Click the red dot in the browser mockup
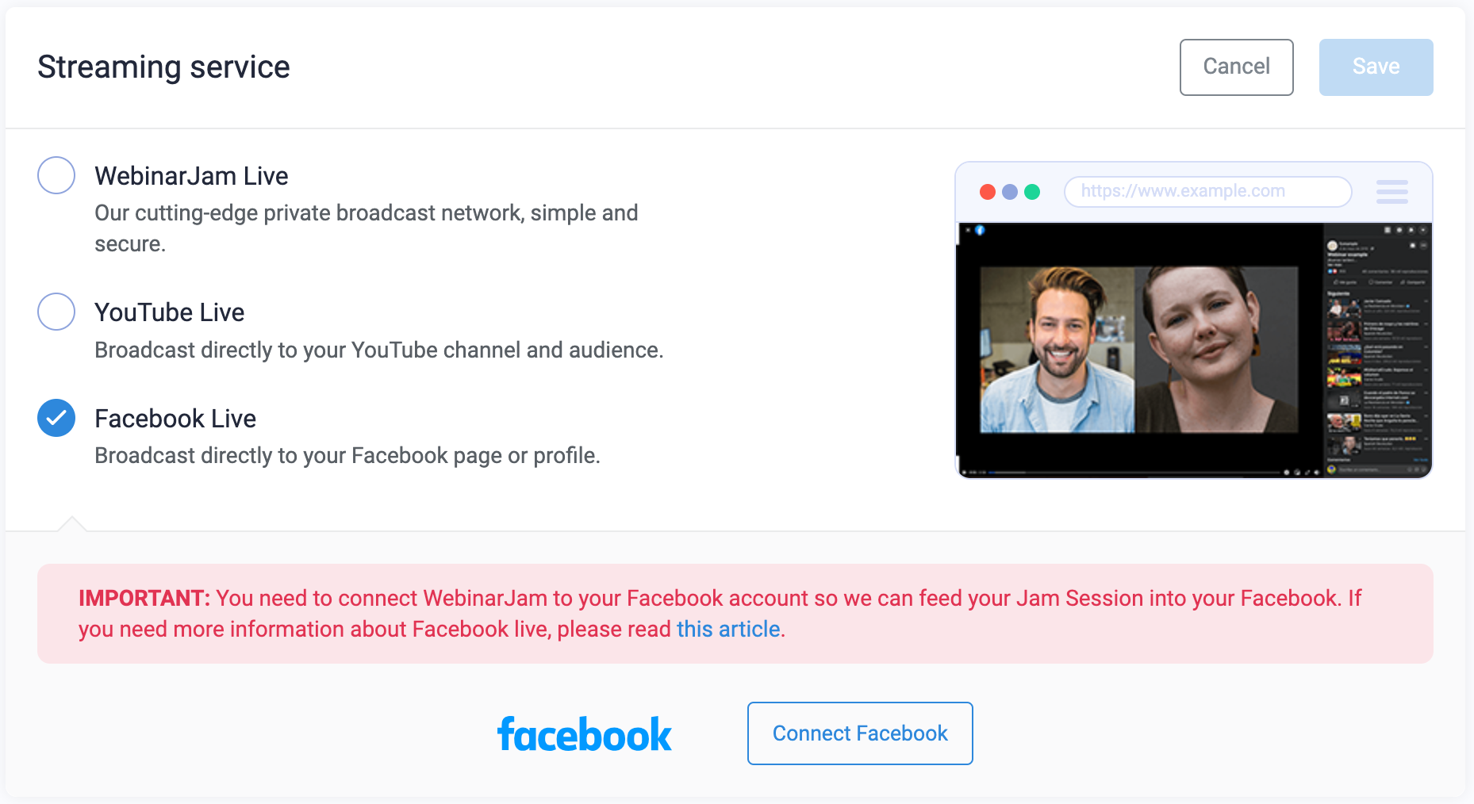1474x804 pixels. (x=988, y=191)
